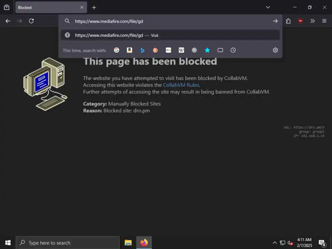Click the IP: 192.168.1.15 text
The image size is (332, 249).
click(309, 136)
